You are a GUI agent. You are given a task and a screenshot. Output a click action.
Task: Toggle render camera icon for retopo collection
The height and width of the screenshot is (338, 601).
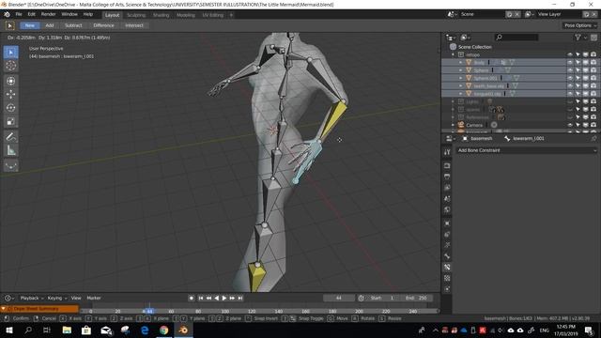pos(593,54)
